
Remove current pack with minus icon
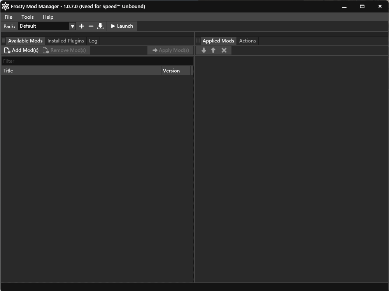click(91, 26)
